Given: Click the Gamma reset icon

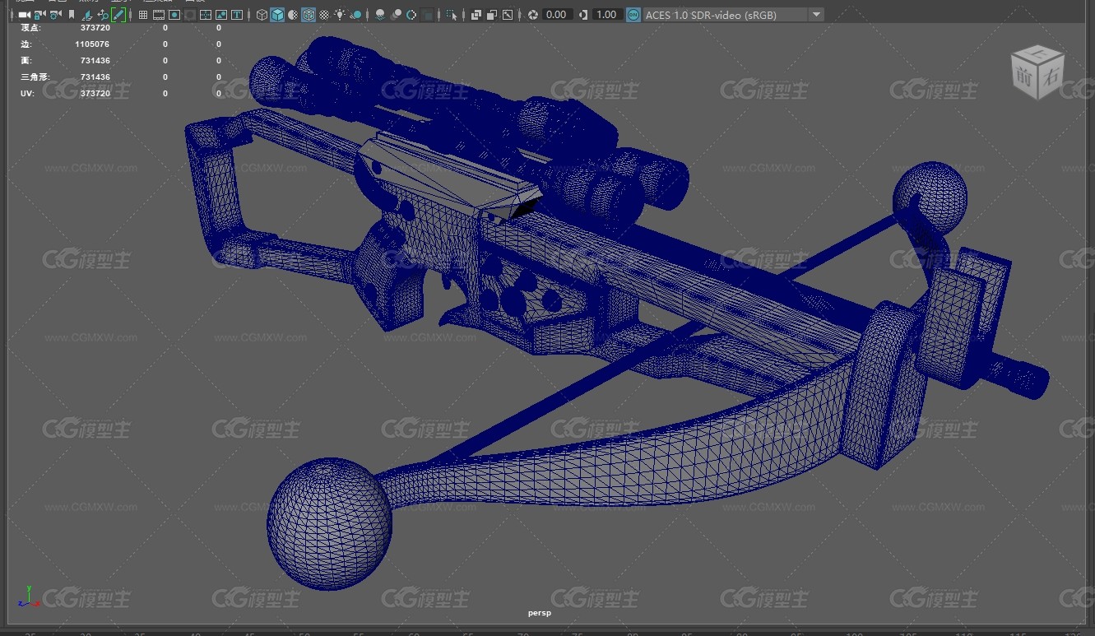Looking at the screenshot, I should pos(583,15).
